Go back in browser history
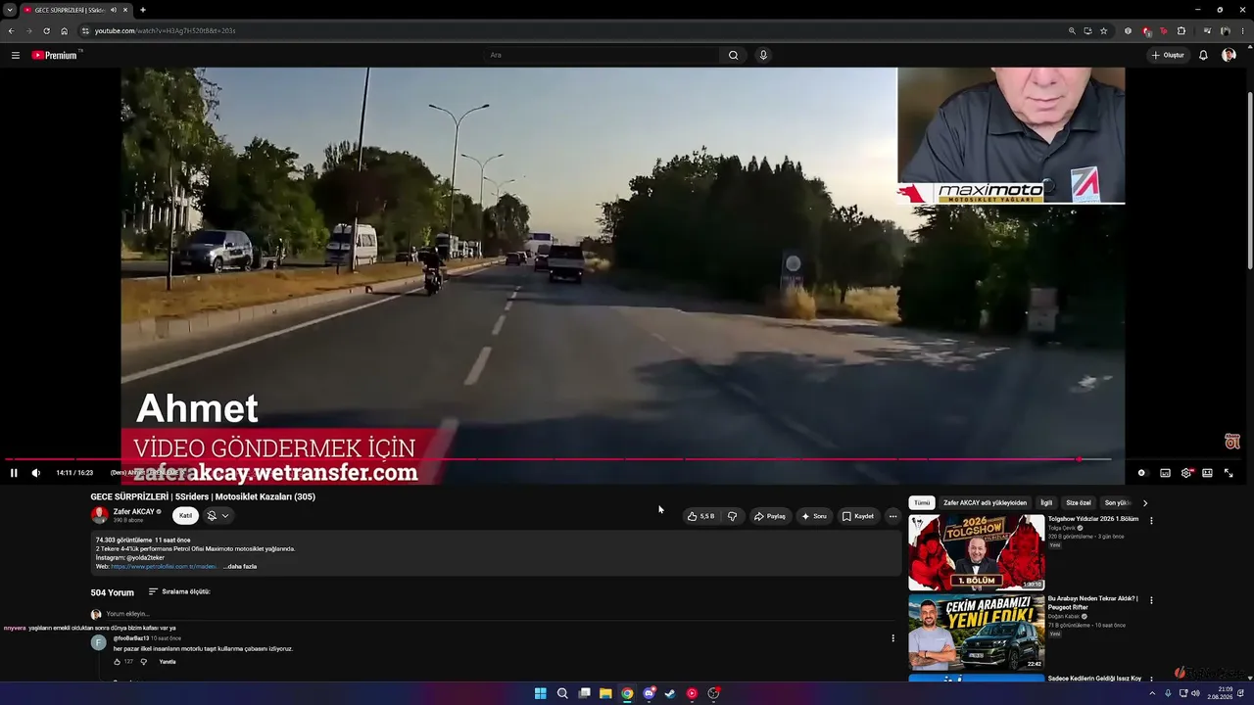The image size is (1254, 705). [11, 30]
